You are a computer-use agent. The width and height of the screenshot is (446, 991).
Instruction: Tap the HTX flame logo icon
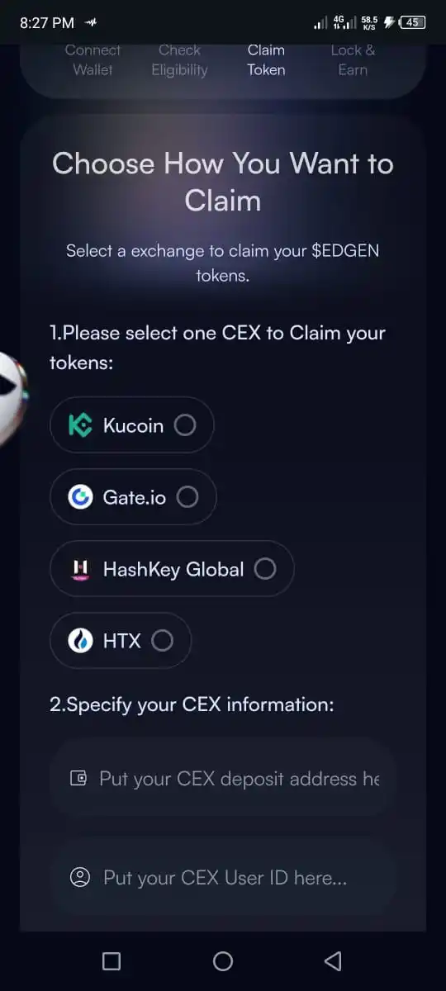80,640
